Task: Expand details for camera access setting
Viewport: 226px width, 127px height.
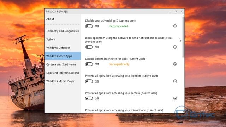Action: pyautogui.click(x=175, y=98)
